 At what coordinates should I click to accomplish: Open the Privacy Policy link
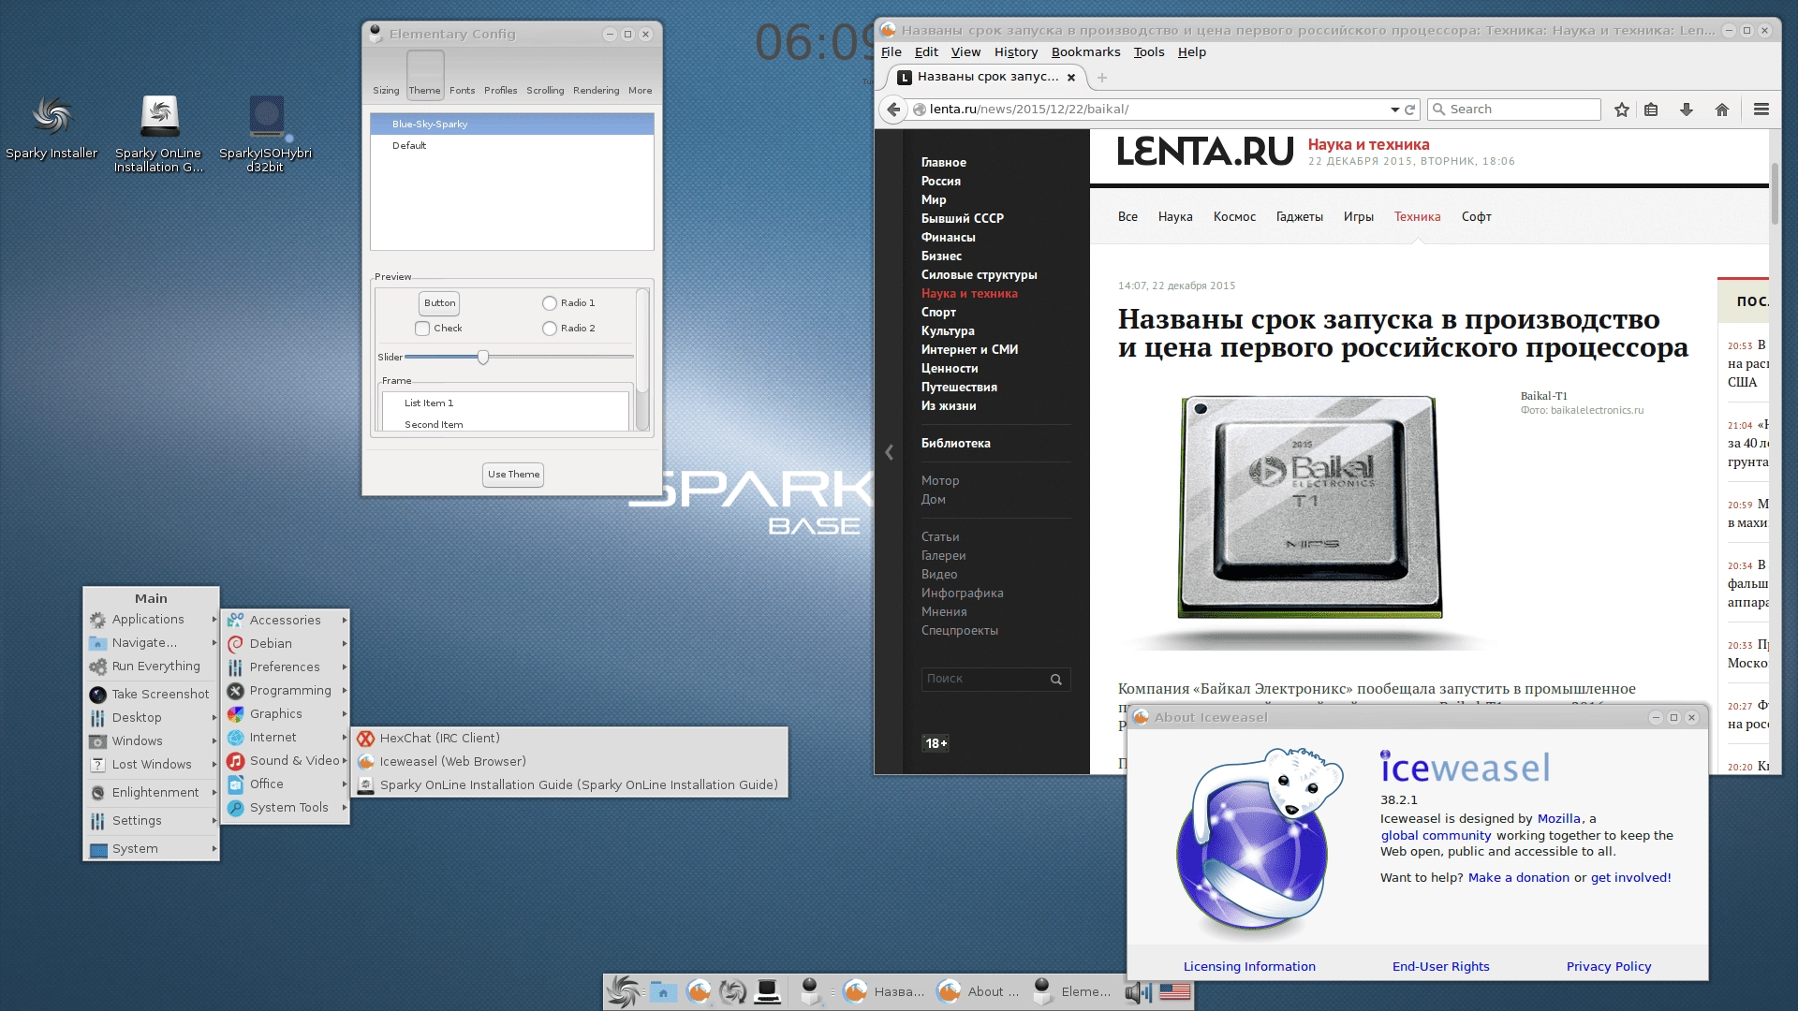point(1608,966)
